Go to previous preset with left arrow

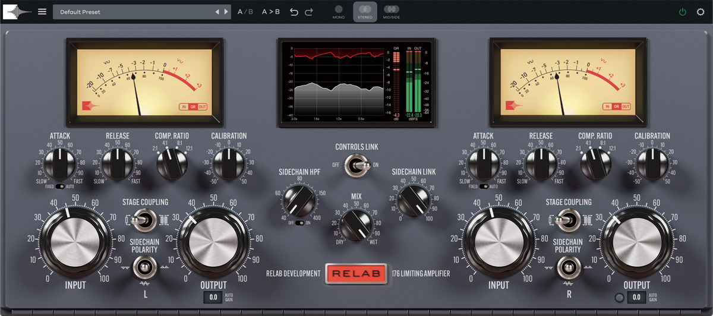[217, 12]
